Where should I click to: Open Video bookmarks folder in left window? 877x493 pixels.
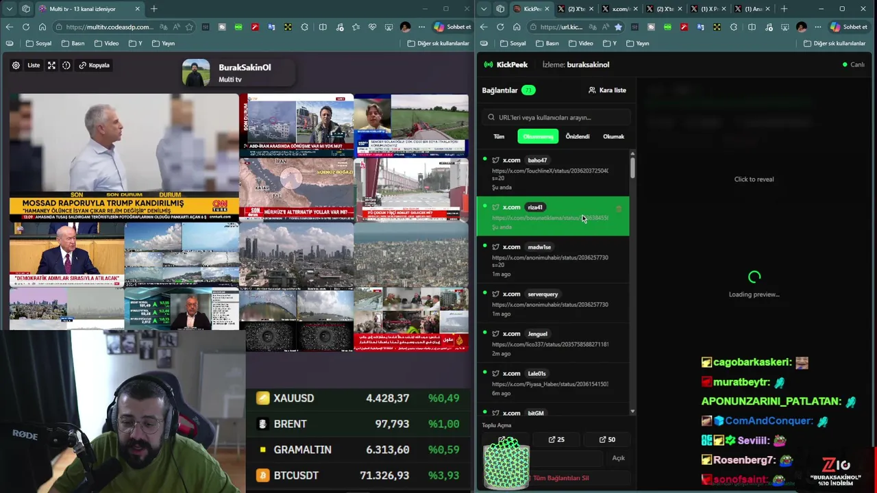[x=106, y=43]
